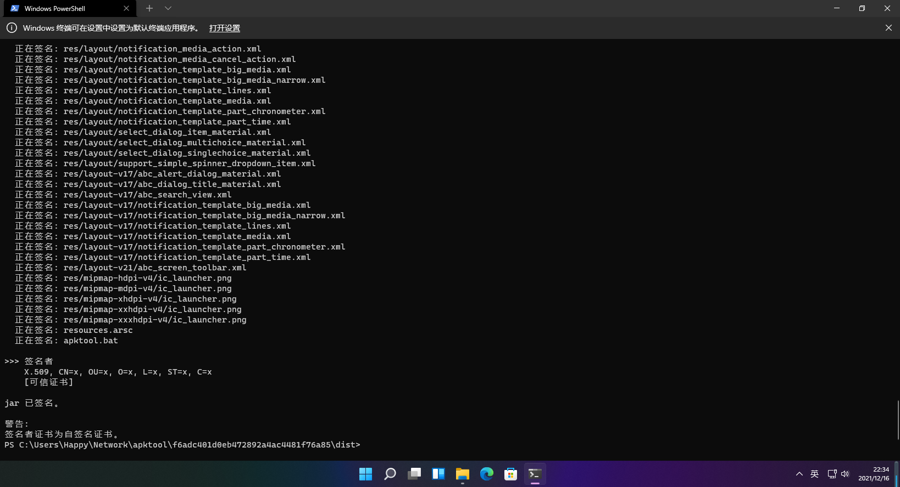Open the Windows Start menu
900x487 pixels.
click(x=365, y=474)
